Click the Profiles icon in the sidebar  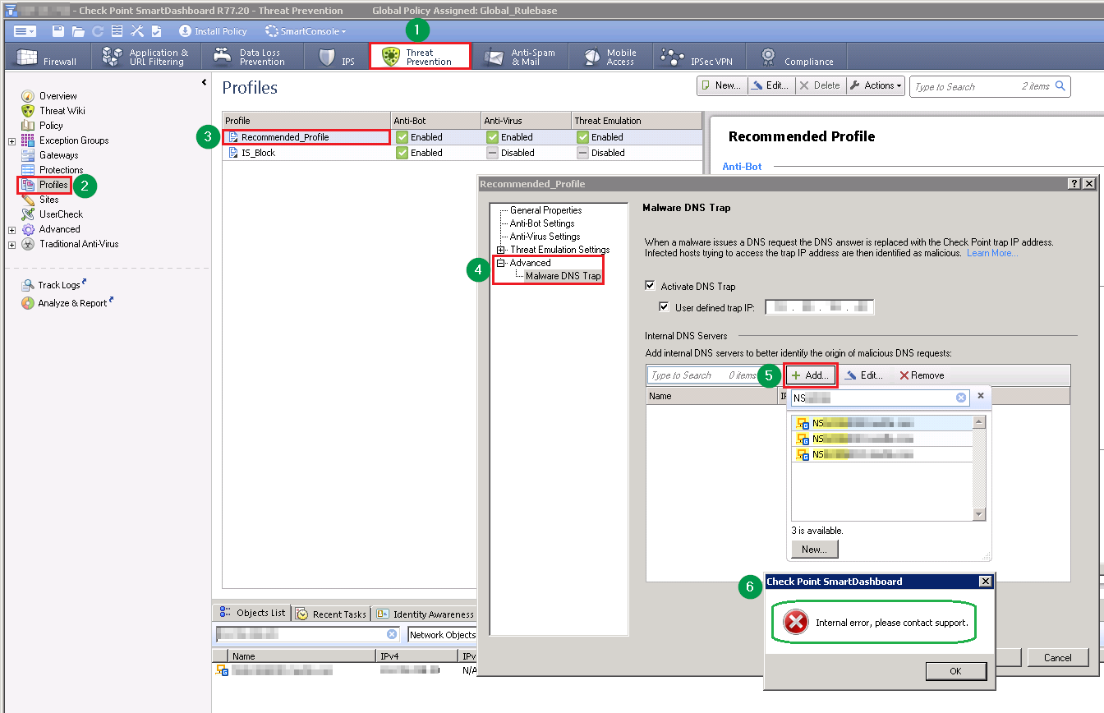(28, 185)
